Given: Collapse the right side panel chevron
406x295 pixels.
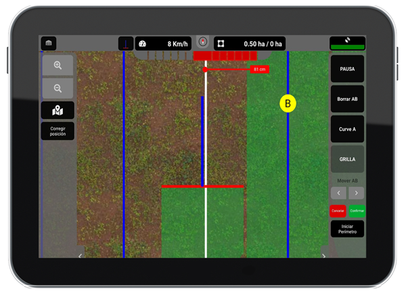Looking at the screenshot, I should click(323, 256).
